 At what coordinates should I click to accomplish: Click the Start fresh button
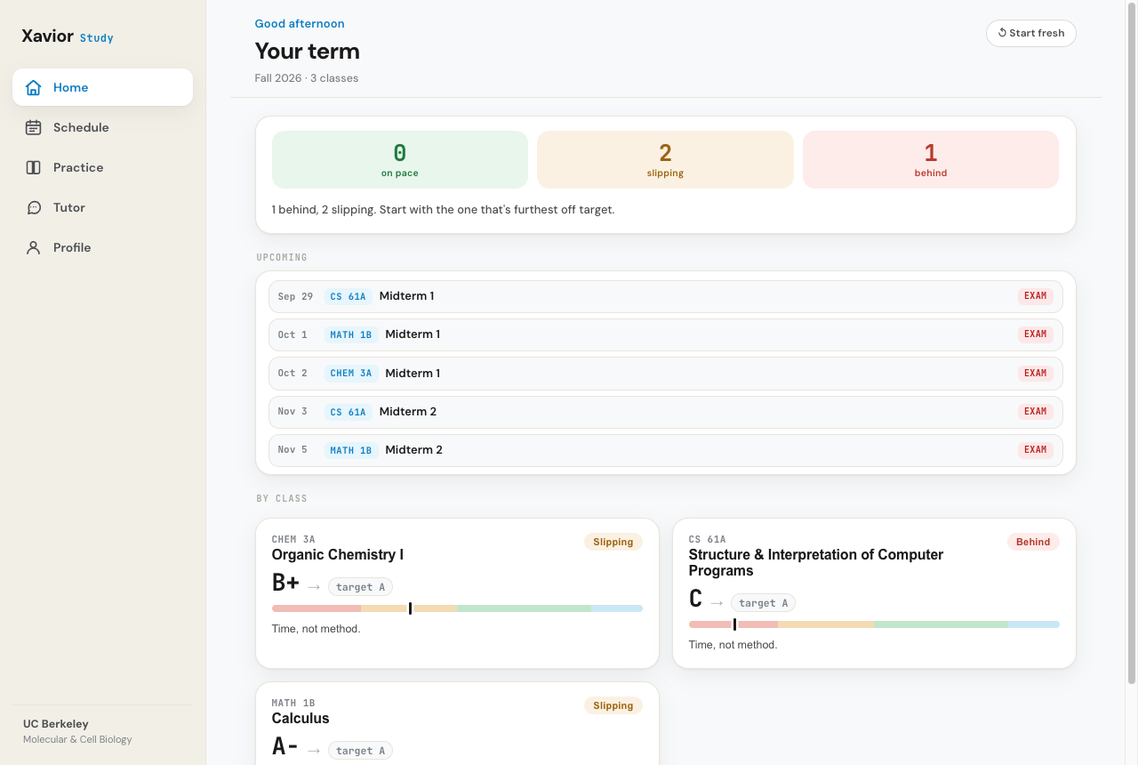[x=1031, y=33]
